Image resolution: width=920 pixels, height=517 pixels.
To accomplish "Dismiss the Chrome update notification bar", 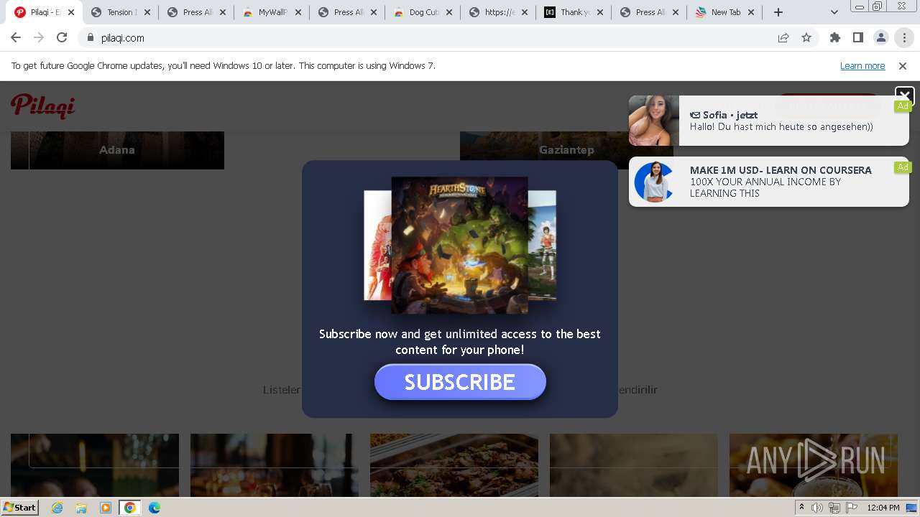I will coord(903,66).
